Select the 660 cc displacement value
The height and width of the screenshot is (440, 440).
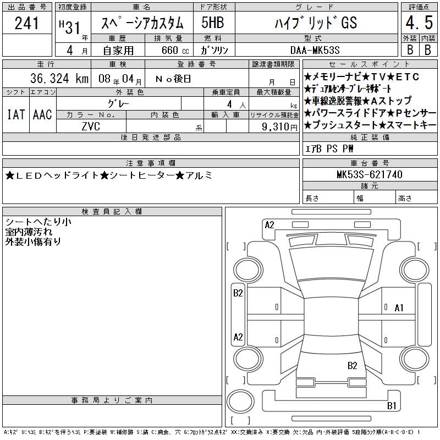175,50
